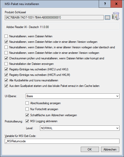The height and width of the screenshot is (157, 124).
Task: Uncheck 'Alle Kurzbefehle und Icons neuinstallieren'
Action: (6, 80)
